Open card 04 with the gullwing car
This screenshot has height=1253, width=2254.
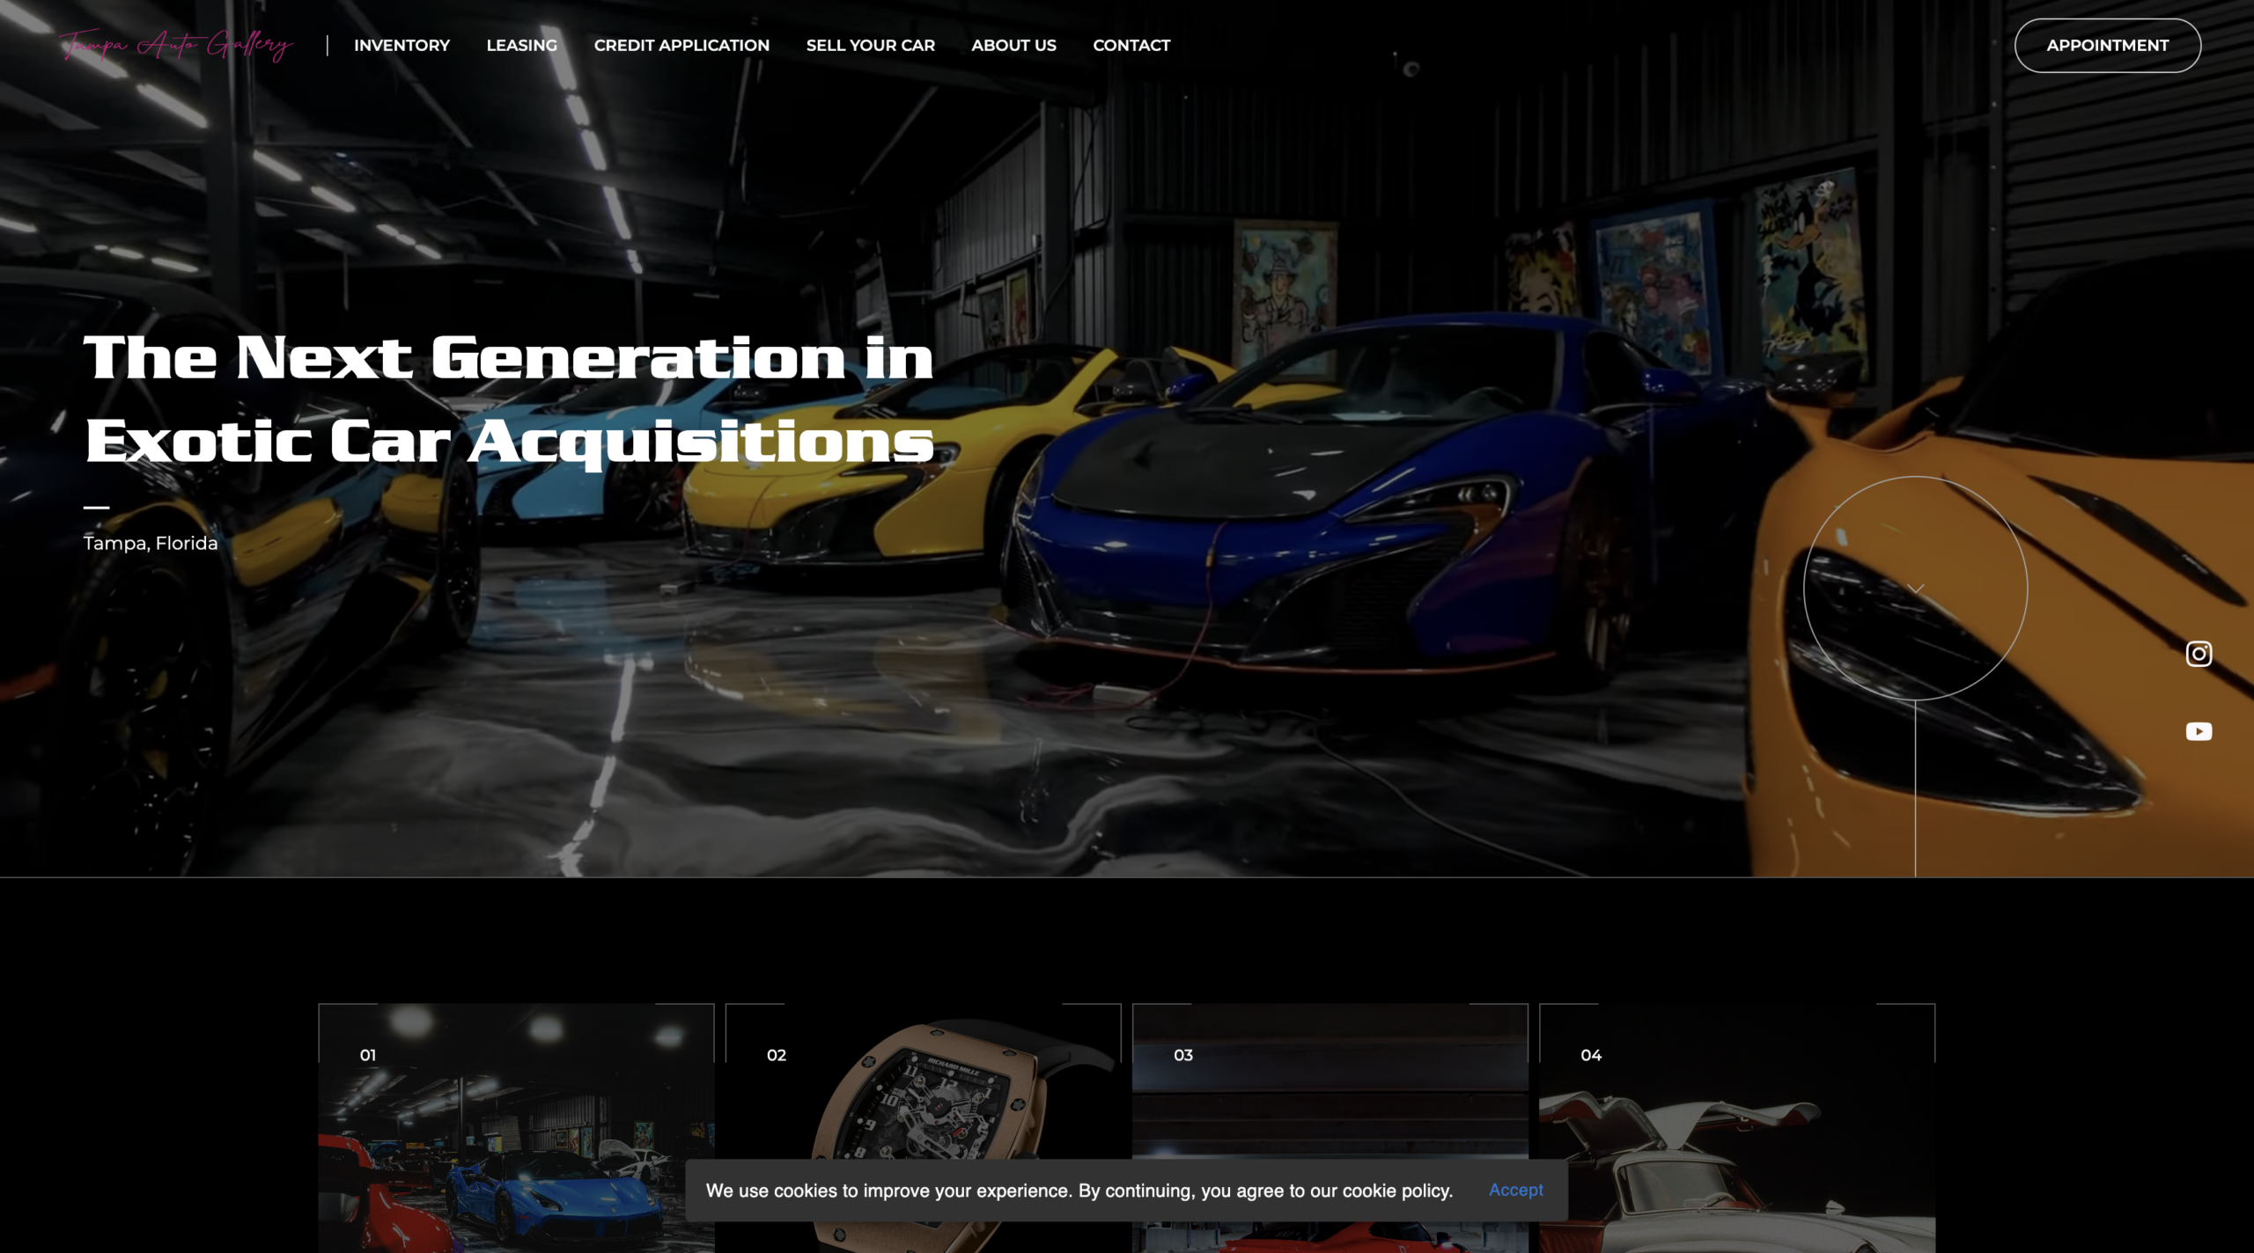1736,1128
